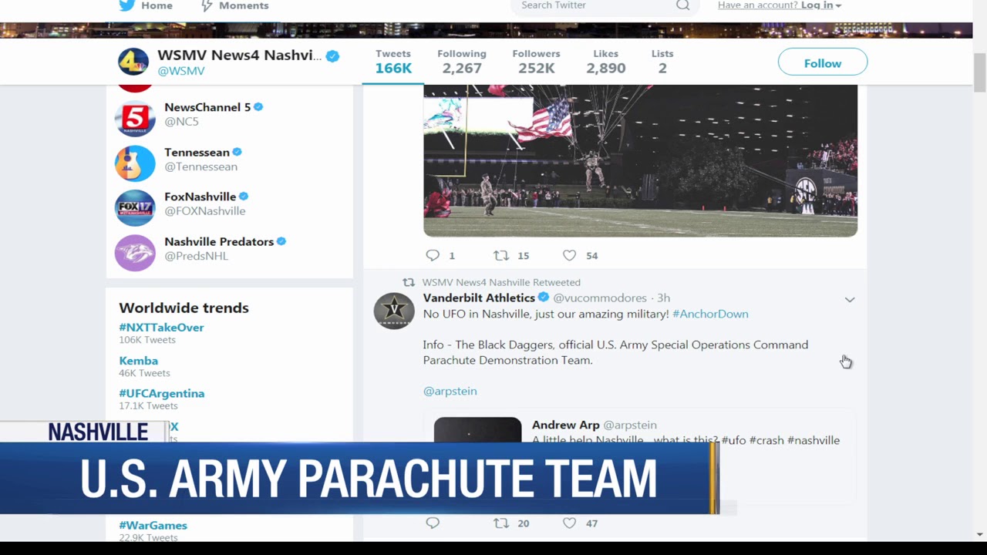View the Followers 252K tab
Image resolution: width=987 pixels, height=555 pixels.
pyautogui.click(x=536, y=62)
